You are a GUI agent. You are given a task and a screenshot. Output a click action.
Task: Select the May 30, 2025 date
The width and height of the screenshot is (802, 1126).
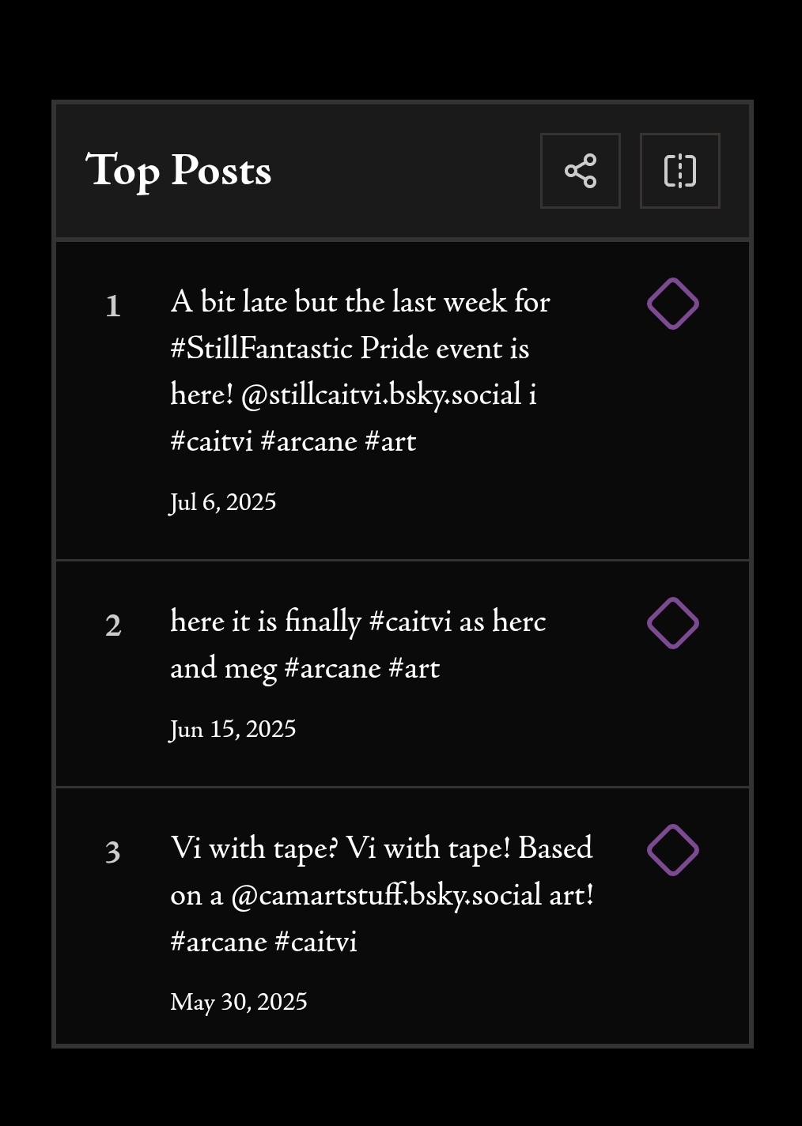click(239, 1002)
